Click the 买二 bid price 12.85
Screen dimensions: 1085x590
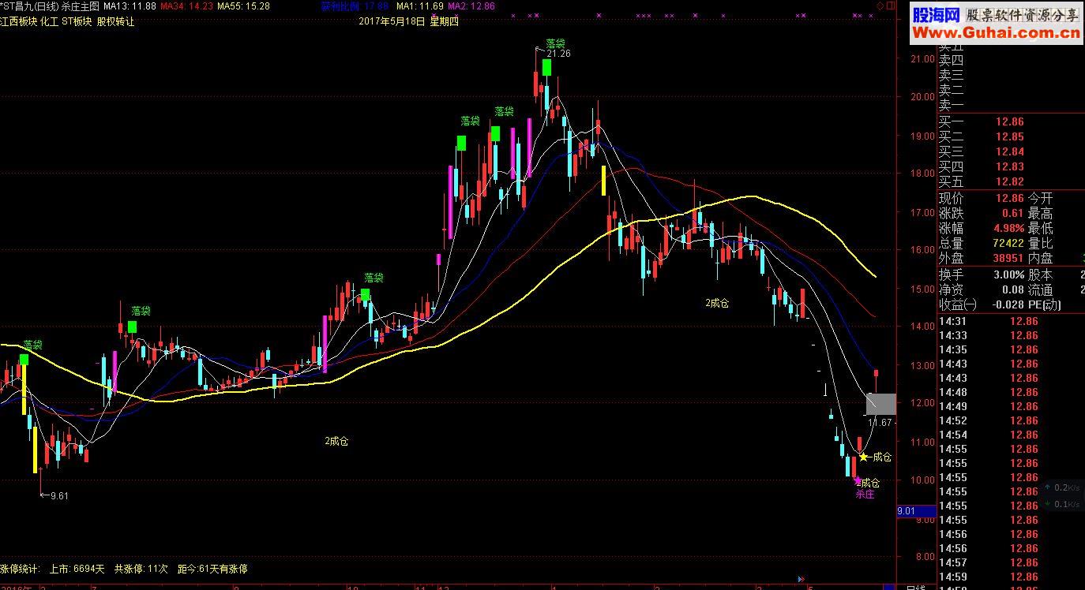1009,137
